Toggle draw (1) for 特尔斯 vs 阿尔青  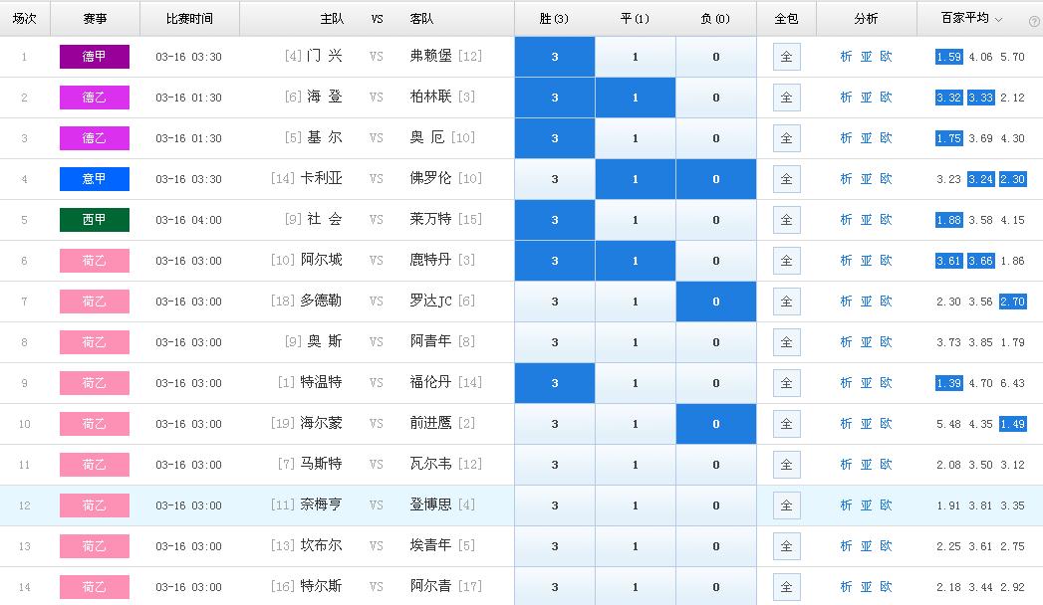tap(636, 587)
